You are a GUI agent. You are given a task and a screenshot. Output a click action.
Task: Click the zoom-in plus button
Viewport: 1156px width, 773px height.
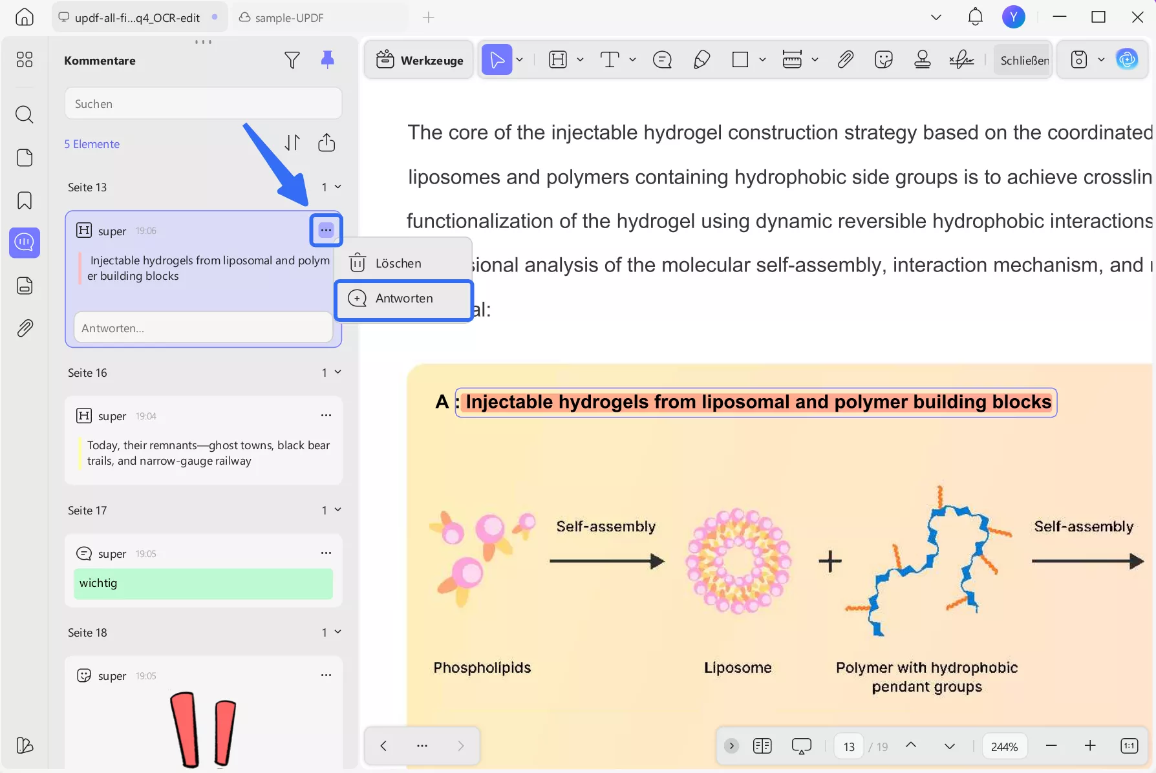(1090, 746)
